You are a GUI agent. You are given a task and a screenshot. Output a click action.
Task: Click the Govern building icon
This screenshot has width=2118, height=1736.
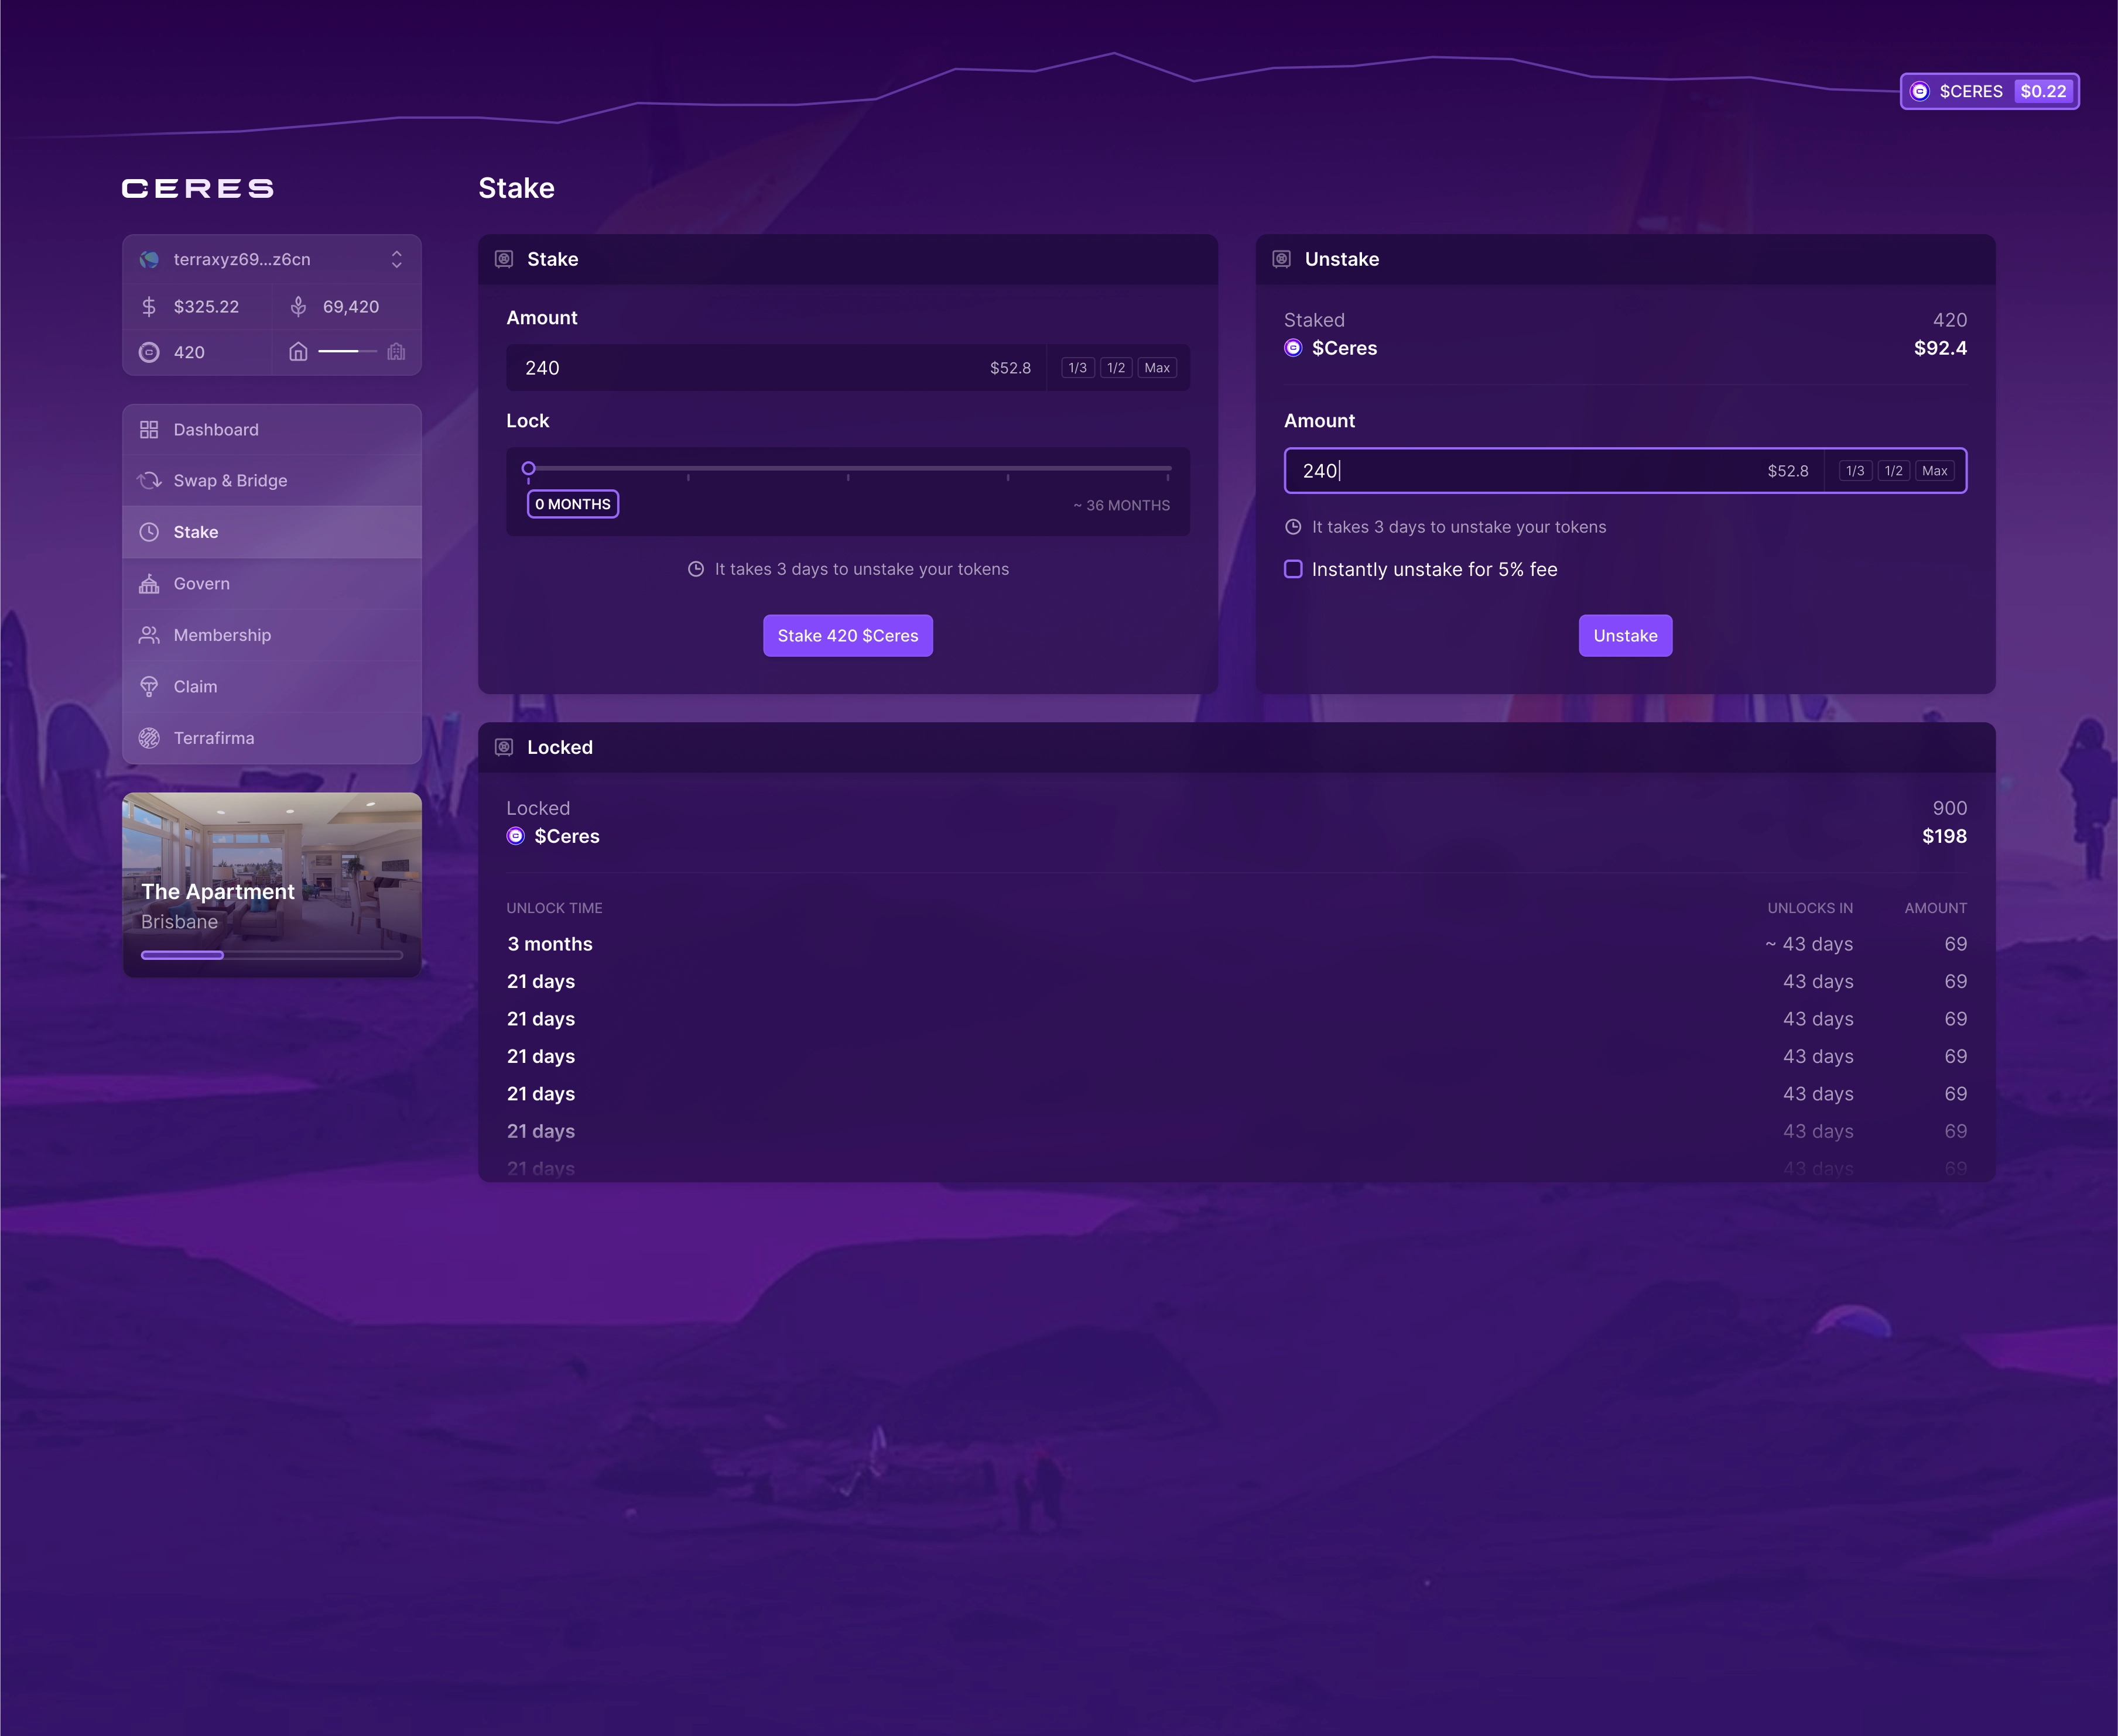tap(149, 583)
